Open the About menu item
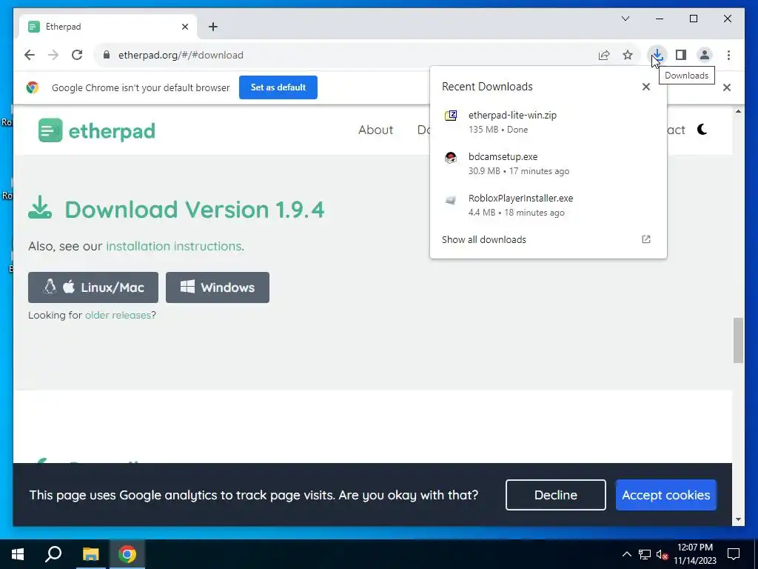 (375, 130)
